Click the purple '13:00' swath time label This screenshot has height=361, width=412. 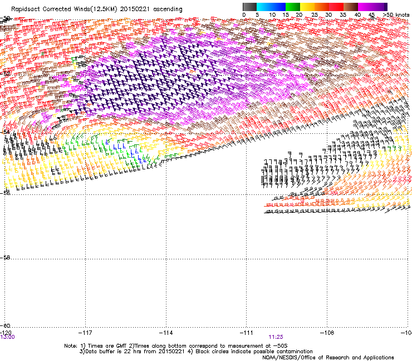coord(7,337)
